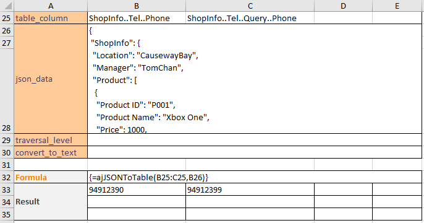Select result cell showing 94912399
This screenshot has height=223, width=424.
[x=250, y=190]
